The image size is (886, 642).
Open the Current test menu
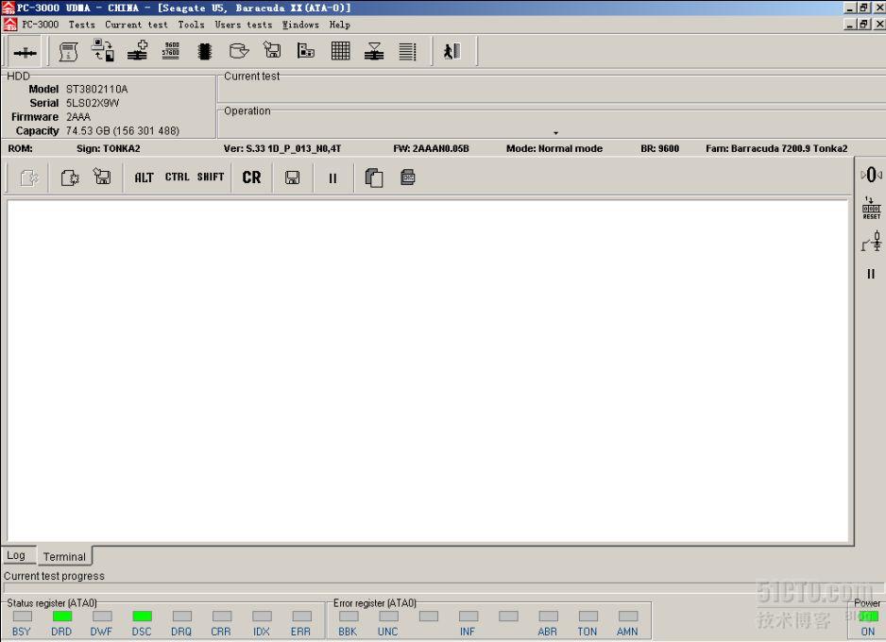pyautogui.click(x=136, y=25)
